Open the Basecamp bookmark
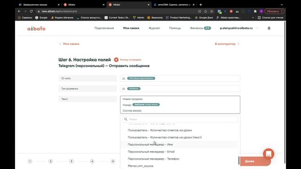The image size is (301, 169). [x=155, y=18]
